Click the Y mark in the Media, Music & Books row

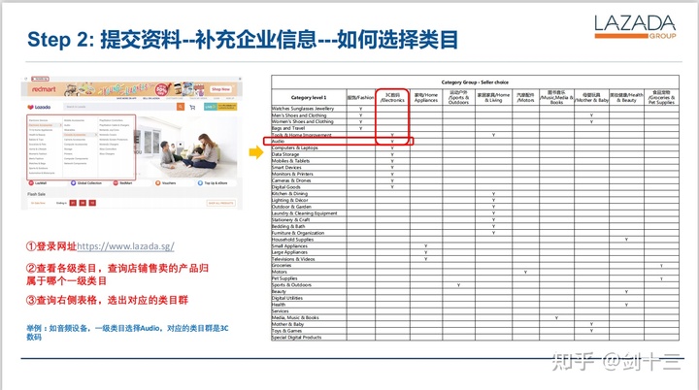[556, 318]
